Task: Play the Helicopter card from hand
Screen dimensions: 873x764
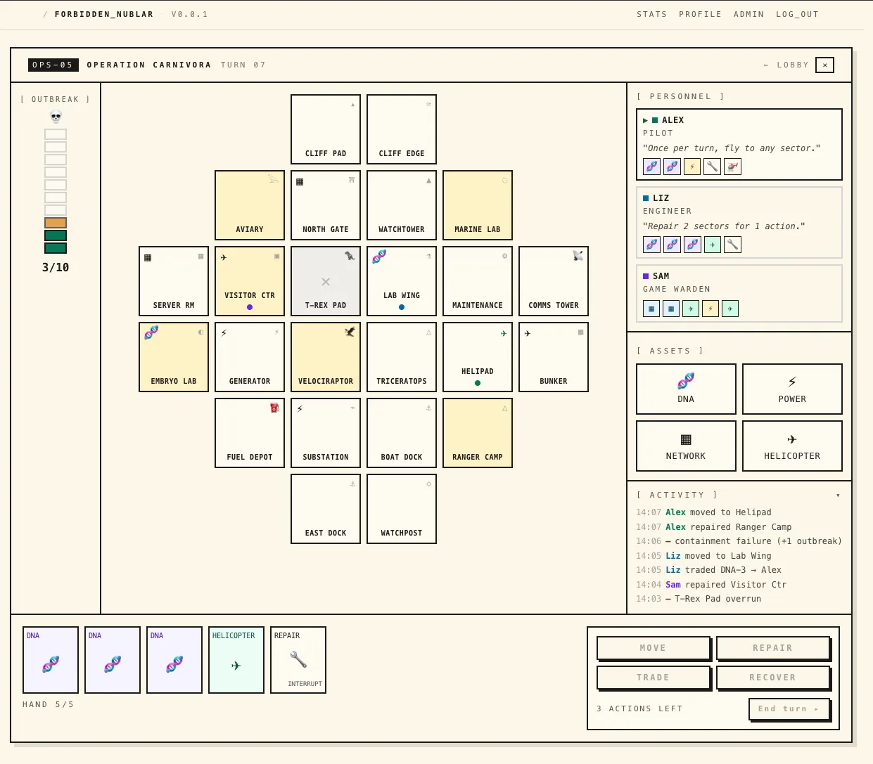Action: [x=236, y=660]
